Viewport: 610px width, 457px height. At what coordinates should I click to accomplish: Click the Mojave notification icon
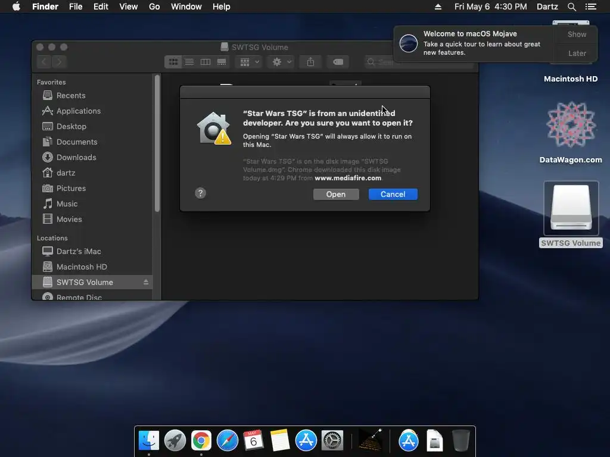coord(409,43)
